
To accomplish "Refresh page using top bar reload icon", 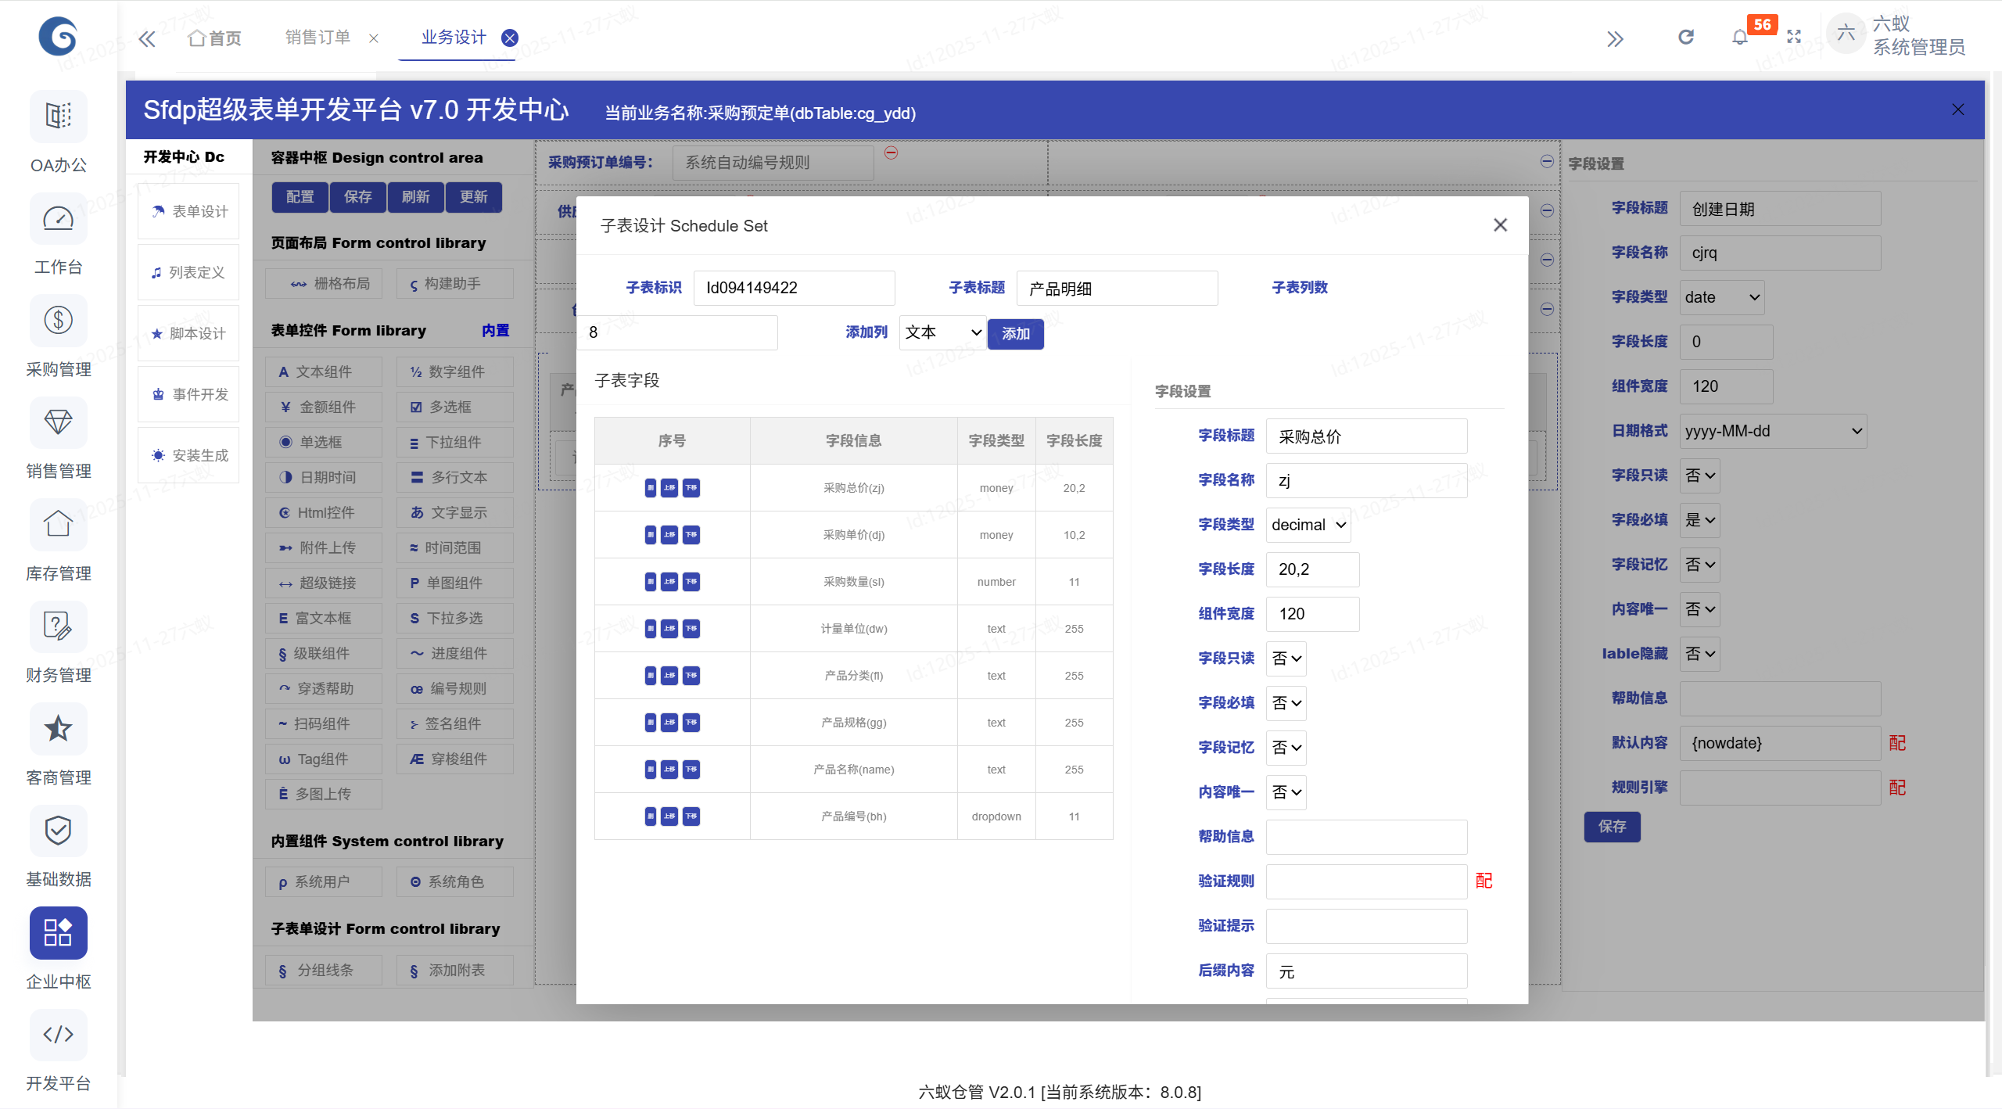I will pyautogui.click(x=1686, y=38).
